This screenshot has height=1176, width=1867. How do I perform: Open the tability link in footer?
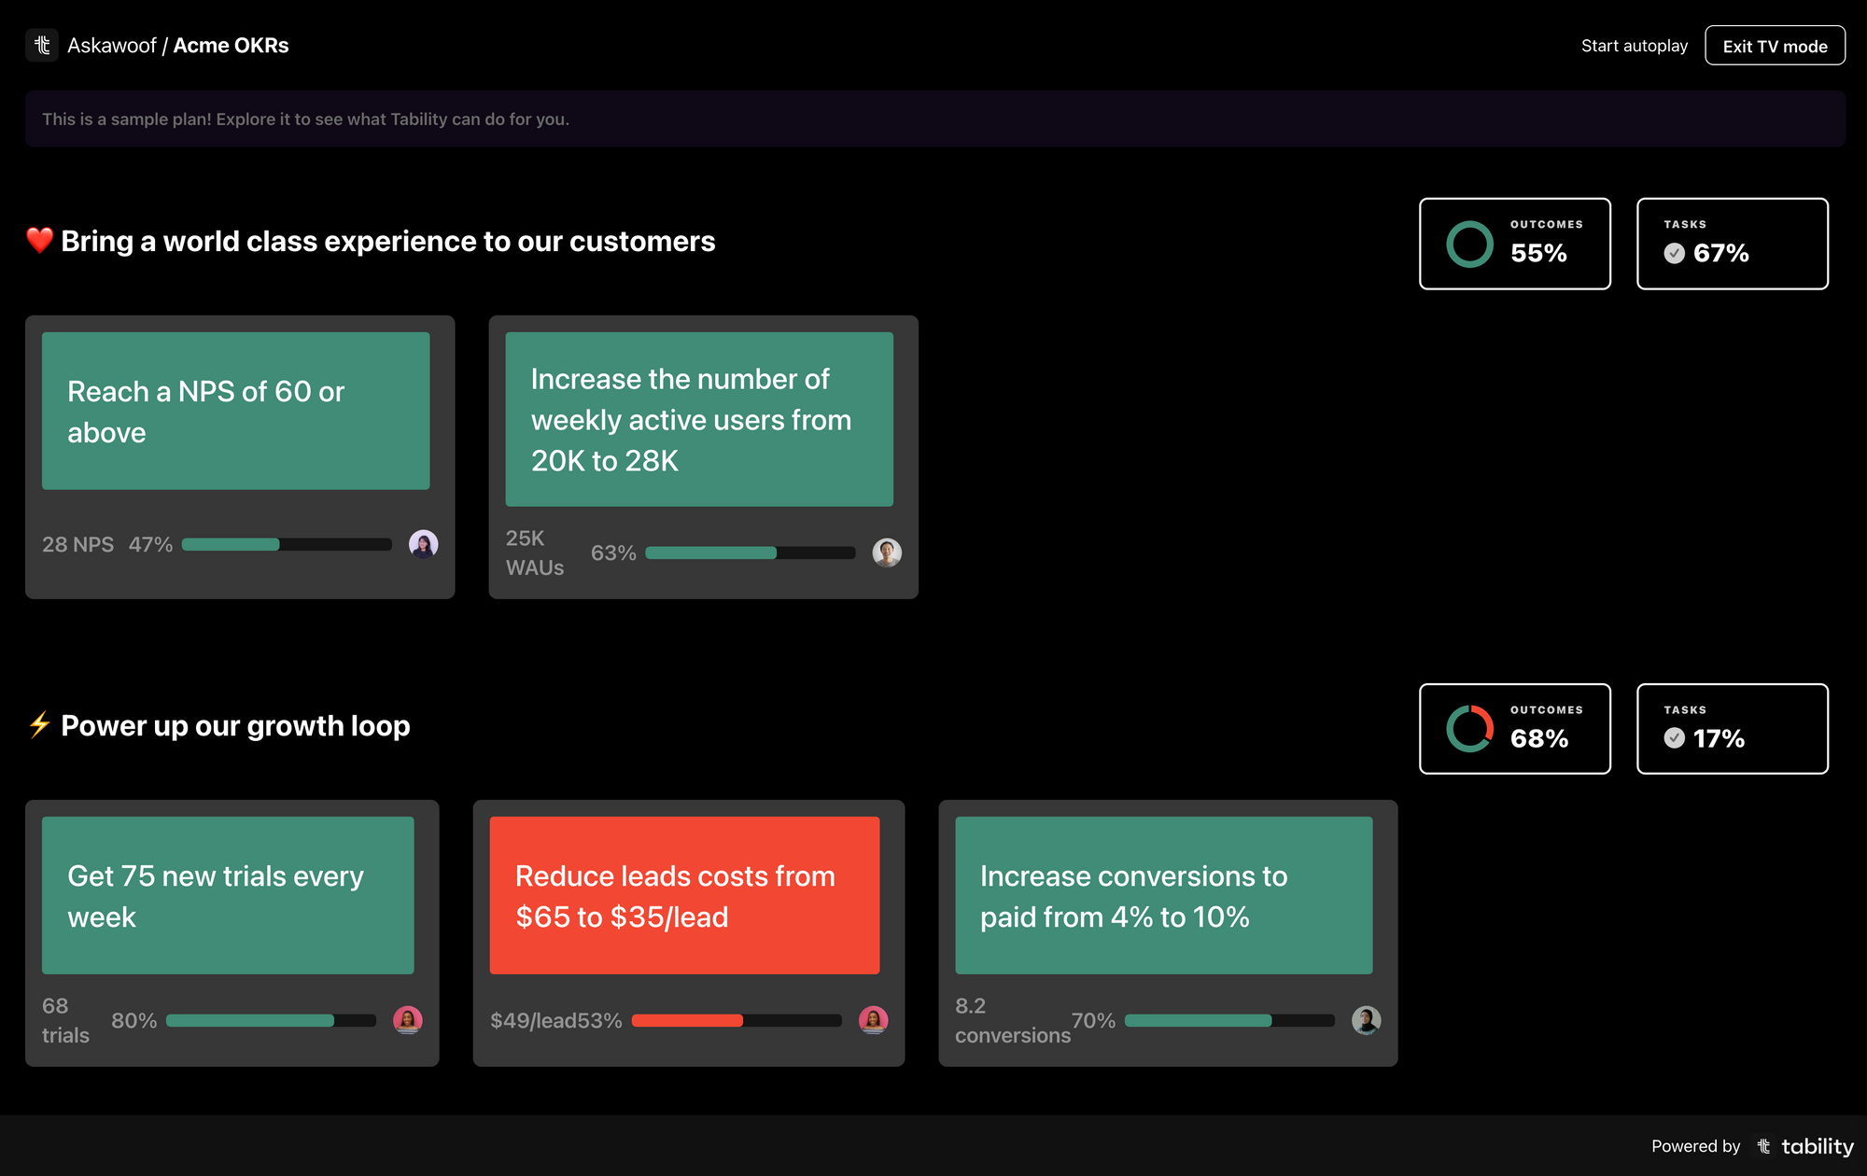pos(1816,1146)
